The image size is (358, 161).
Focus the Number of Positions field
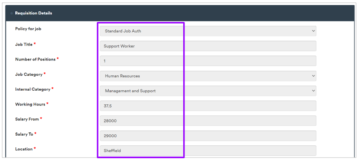click(x=208, y=61)
